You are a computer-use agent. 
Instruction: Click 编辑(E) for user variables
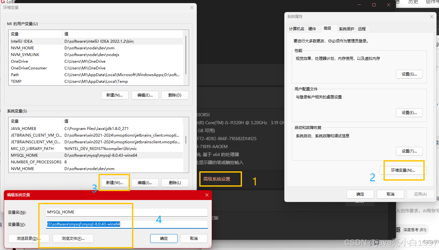click(145, 95)
